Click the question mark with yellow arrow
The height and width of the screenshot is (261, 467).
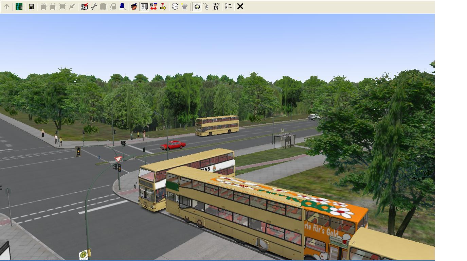tap(163, 6)
